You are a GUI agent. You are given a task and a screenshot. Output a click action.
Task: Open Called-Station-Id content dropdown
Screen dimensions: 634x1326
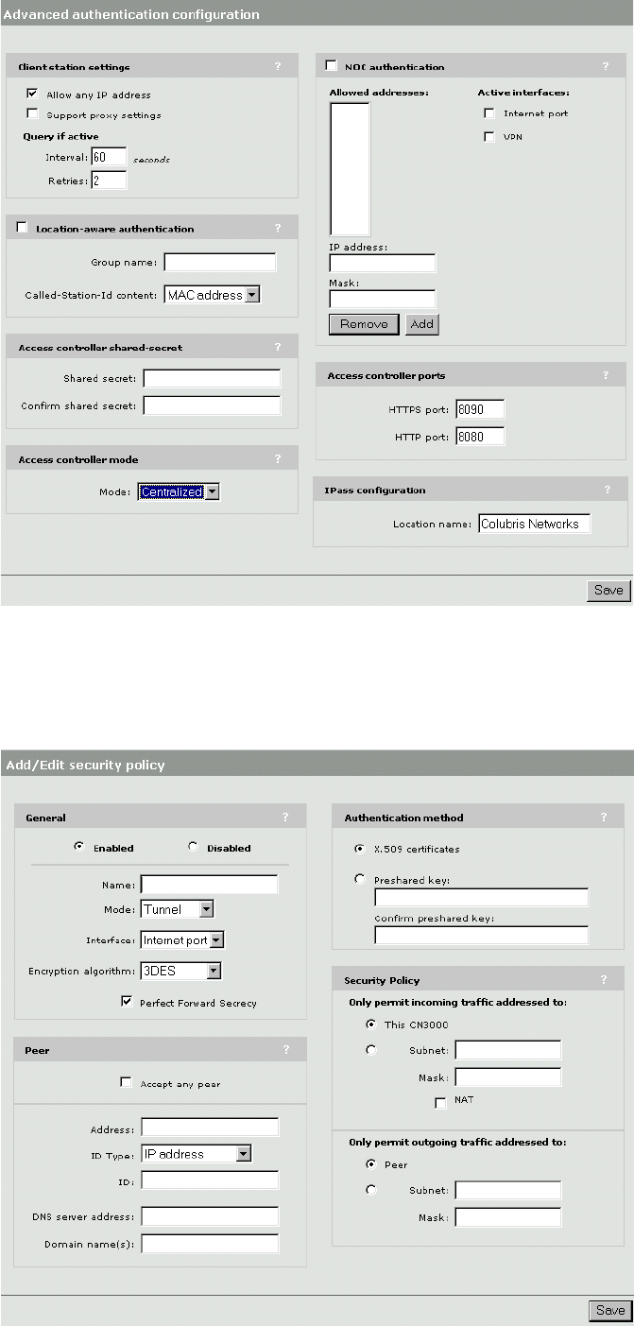(x=251, y=295)
